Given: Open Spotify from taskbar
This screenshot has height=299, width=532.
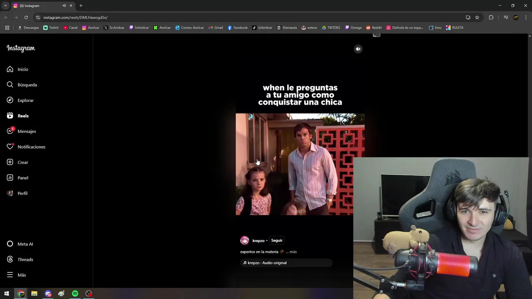Looking at the screenshot, I should click(75, 294).
